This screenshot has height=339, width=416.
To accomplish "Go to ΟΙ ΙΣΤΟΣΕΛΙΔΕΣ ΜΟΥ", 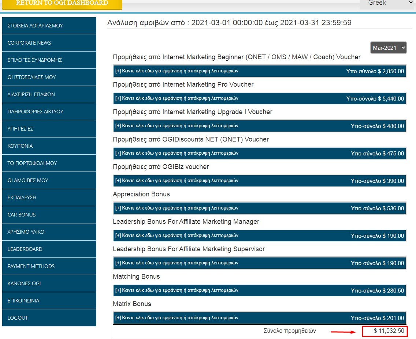I will pyautogui.click(x=49, y=77).
